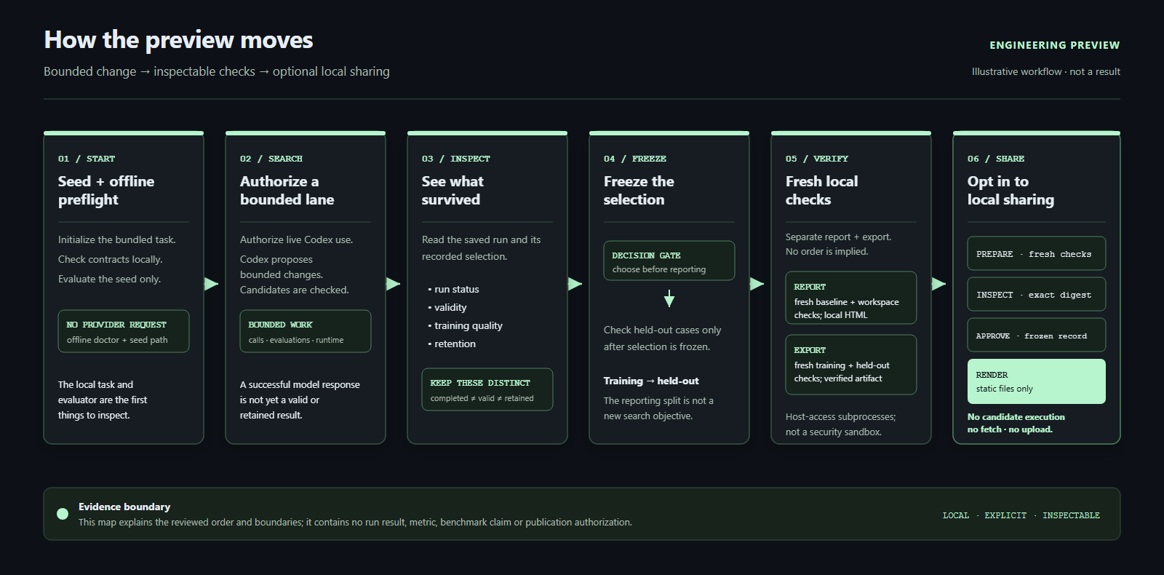Screen dimensions: 1164x575
Task: Click the DECISION GATE box
Action: [x=669, y=261]
